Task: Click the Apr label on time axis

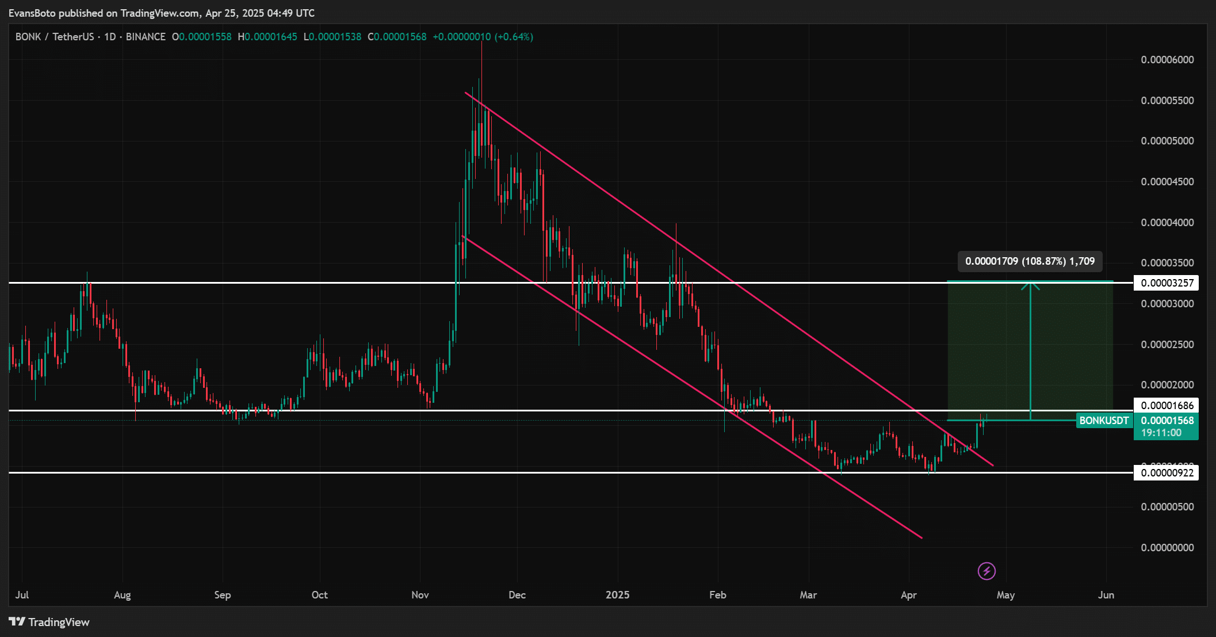Action: click(x=908, y=595)
